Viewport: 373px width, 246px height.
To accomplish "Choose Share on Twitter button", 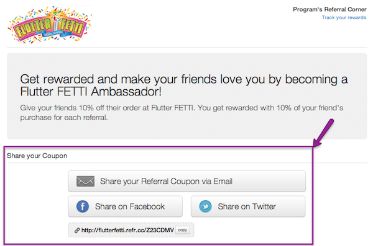I will pos(248,206).
